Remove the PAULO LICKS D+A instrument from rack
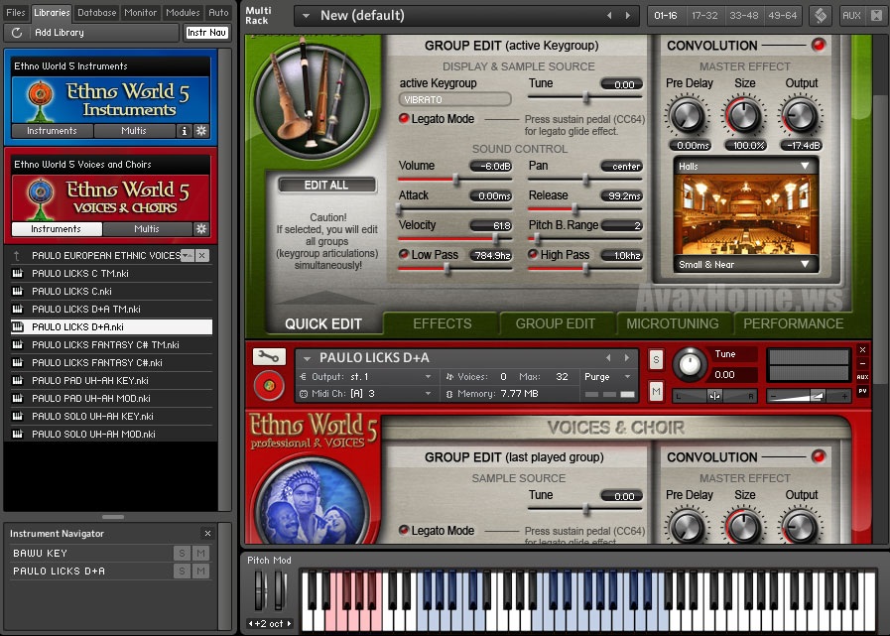 863,350
